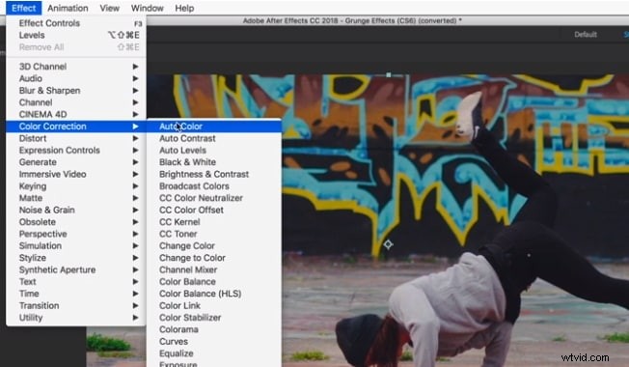Open the Effect menu in menu bar
This screenshot has width=629, height=367.
coord(24,8)
